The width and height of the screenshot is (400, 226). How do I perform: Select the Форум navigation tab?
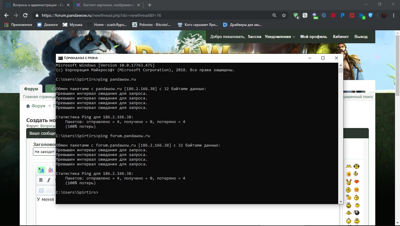click(31, 89)
